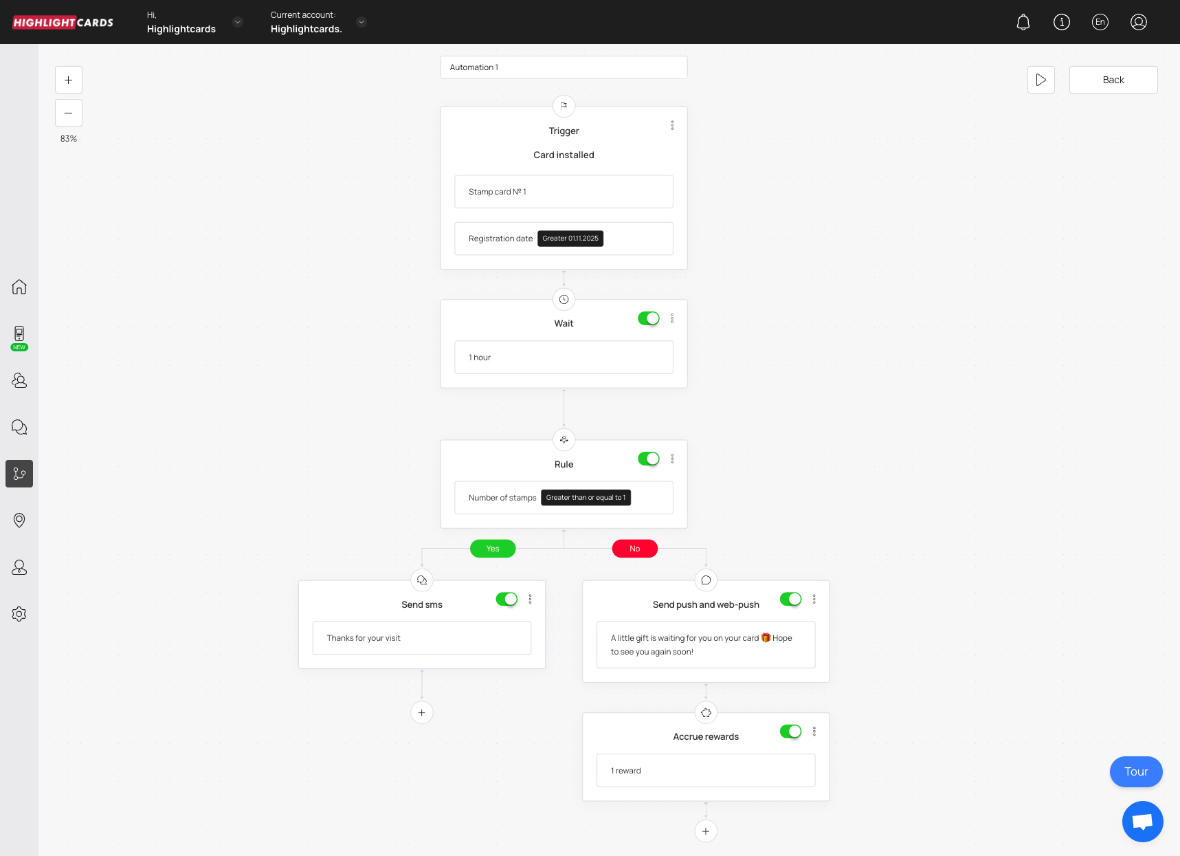This screenshot has width=1180, height=856.
Task: Click the Back button
Action: click(1113, 80)
